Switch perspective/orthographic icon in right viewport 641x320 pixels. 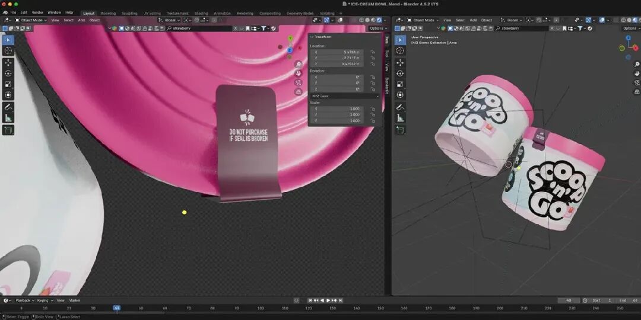tap(637, 92)
